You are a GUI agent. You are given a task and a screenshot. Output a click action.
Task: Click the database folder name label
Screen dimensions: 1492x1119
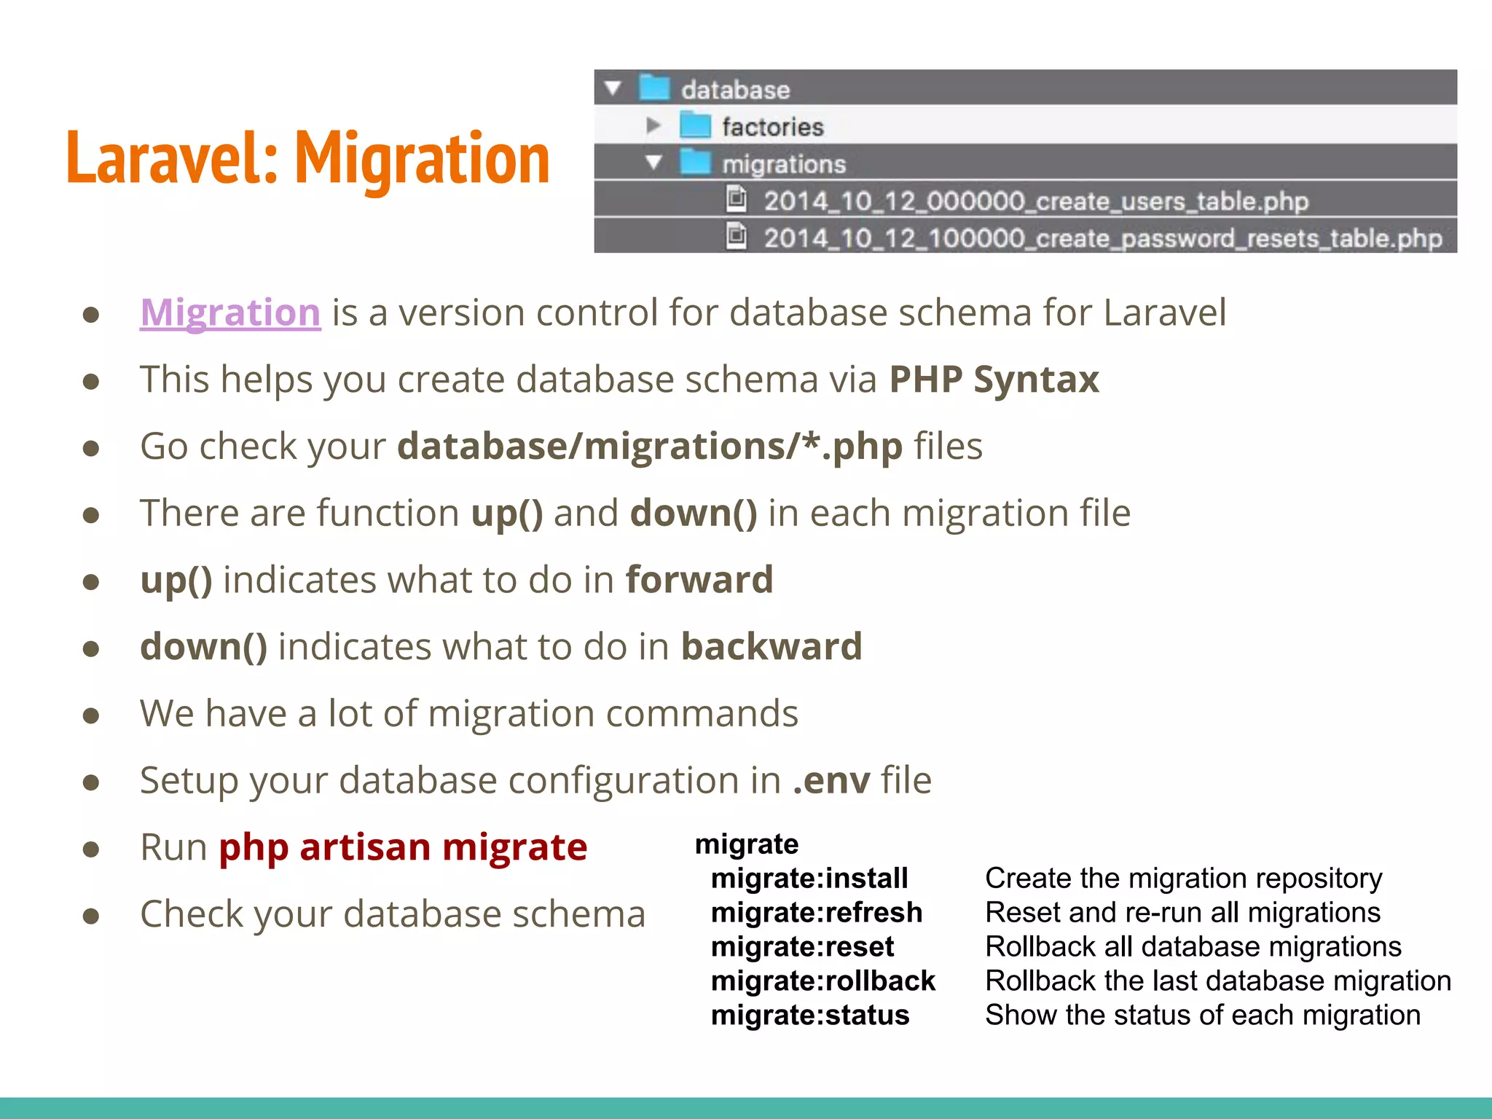tap(735, 90)
